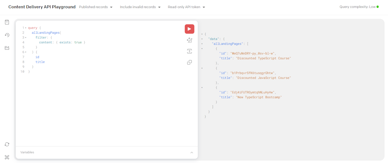Click the title "New TypeScript Bootcamp"
This screenshot has width=388, height=163.
coord(259,97)
